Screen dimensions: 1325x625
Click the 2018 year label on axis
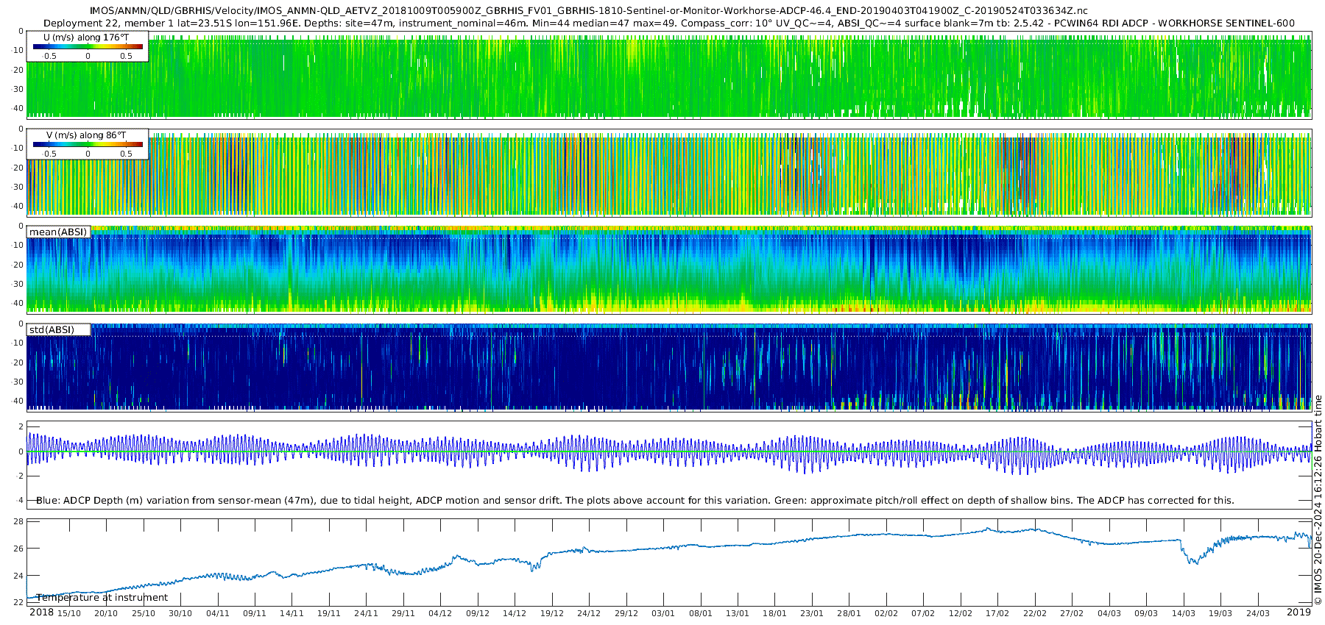coord(41,612)
